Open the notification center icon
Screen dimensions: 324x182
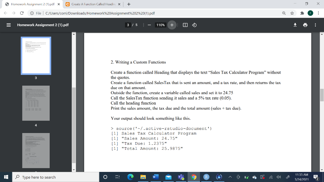pyautogui.click(x=316, y=177)
